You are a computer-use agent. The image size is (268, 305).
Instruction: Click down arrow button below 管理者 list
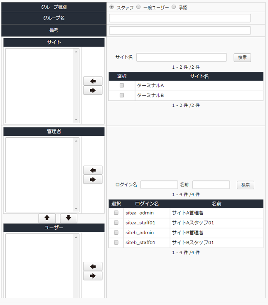pos(69,218)
